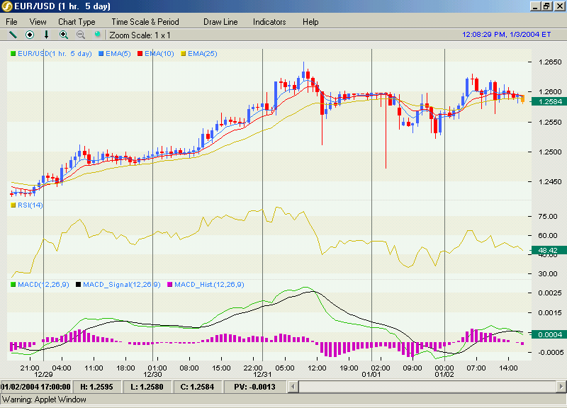Click the 75.00 RSI axis label

(547, 217)
